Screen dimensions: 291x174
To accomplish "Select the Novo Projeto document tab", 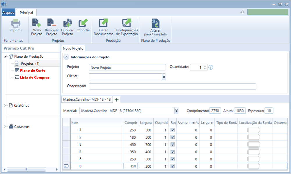I will click(73, 48).
